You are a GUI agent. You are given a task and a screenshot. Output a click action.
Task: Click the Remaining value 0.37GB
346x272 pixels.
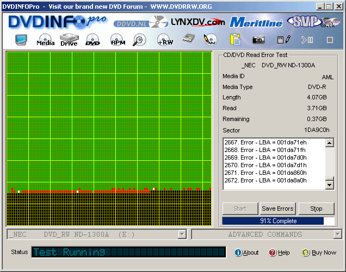(317, 119)
